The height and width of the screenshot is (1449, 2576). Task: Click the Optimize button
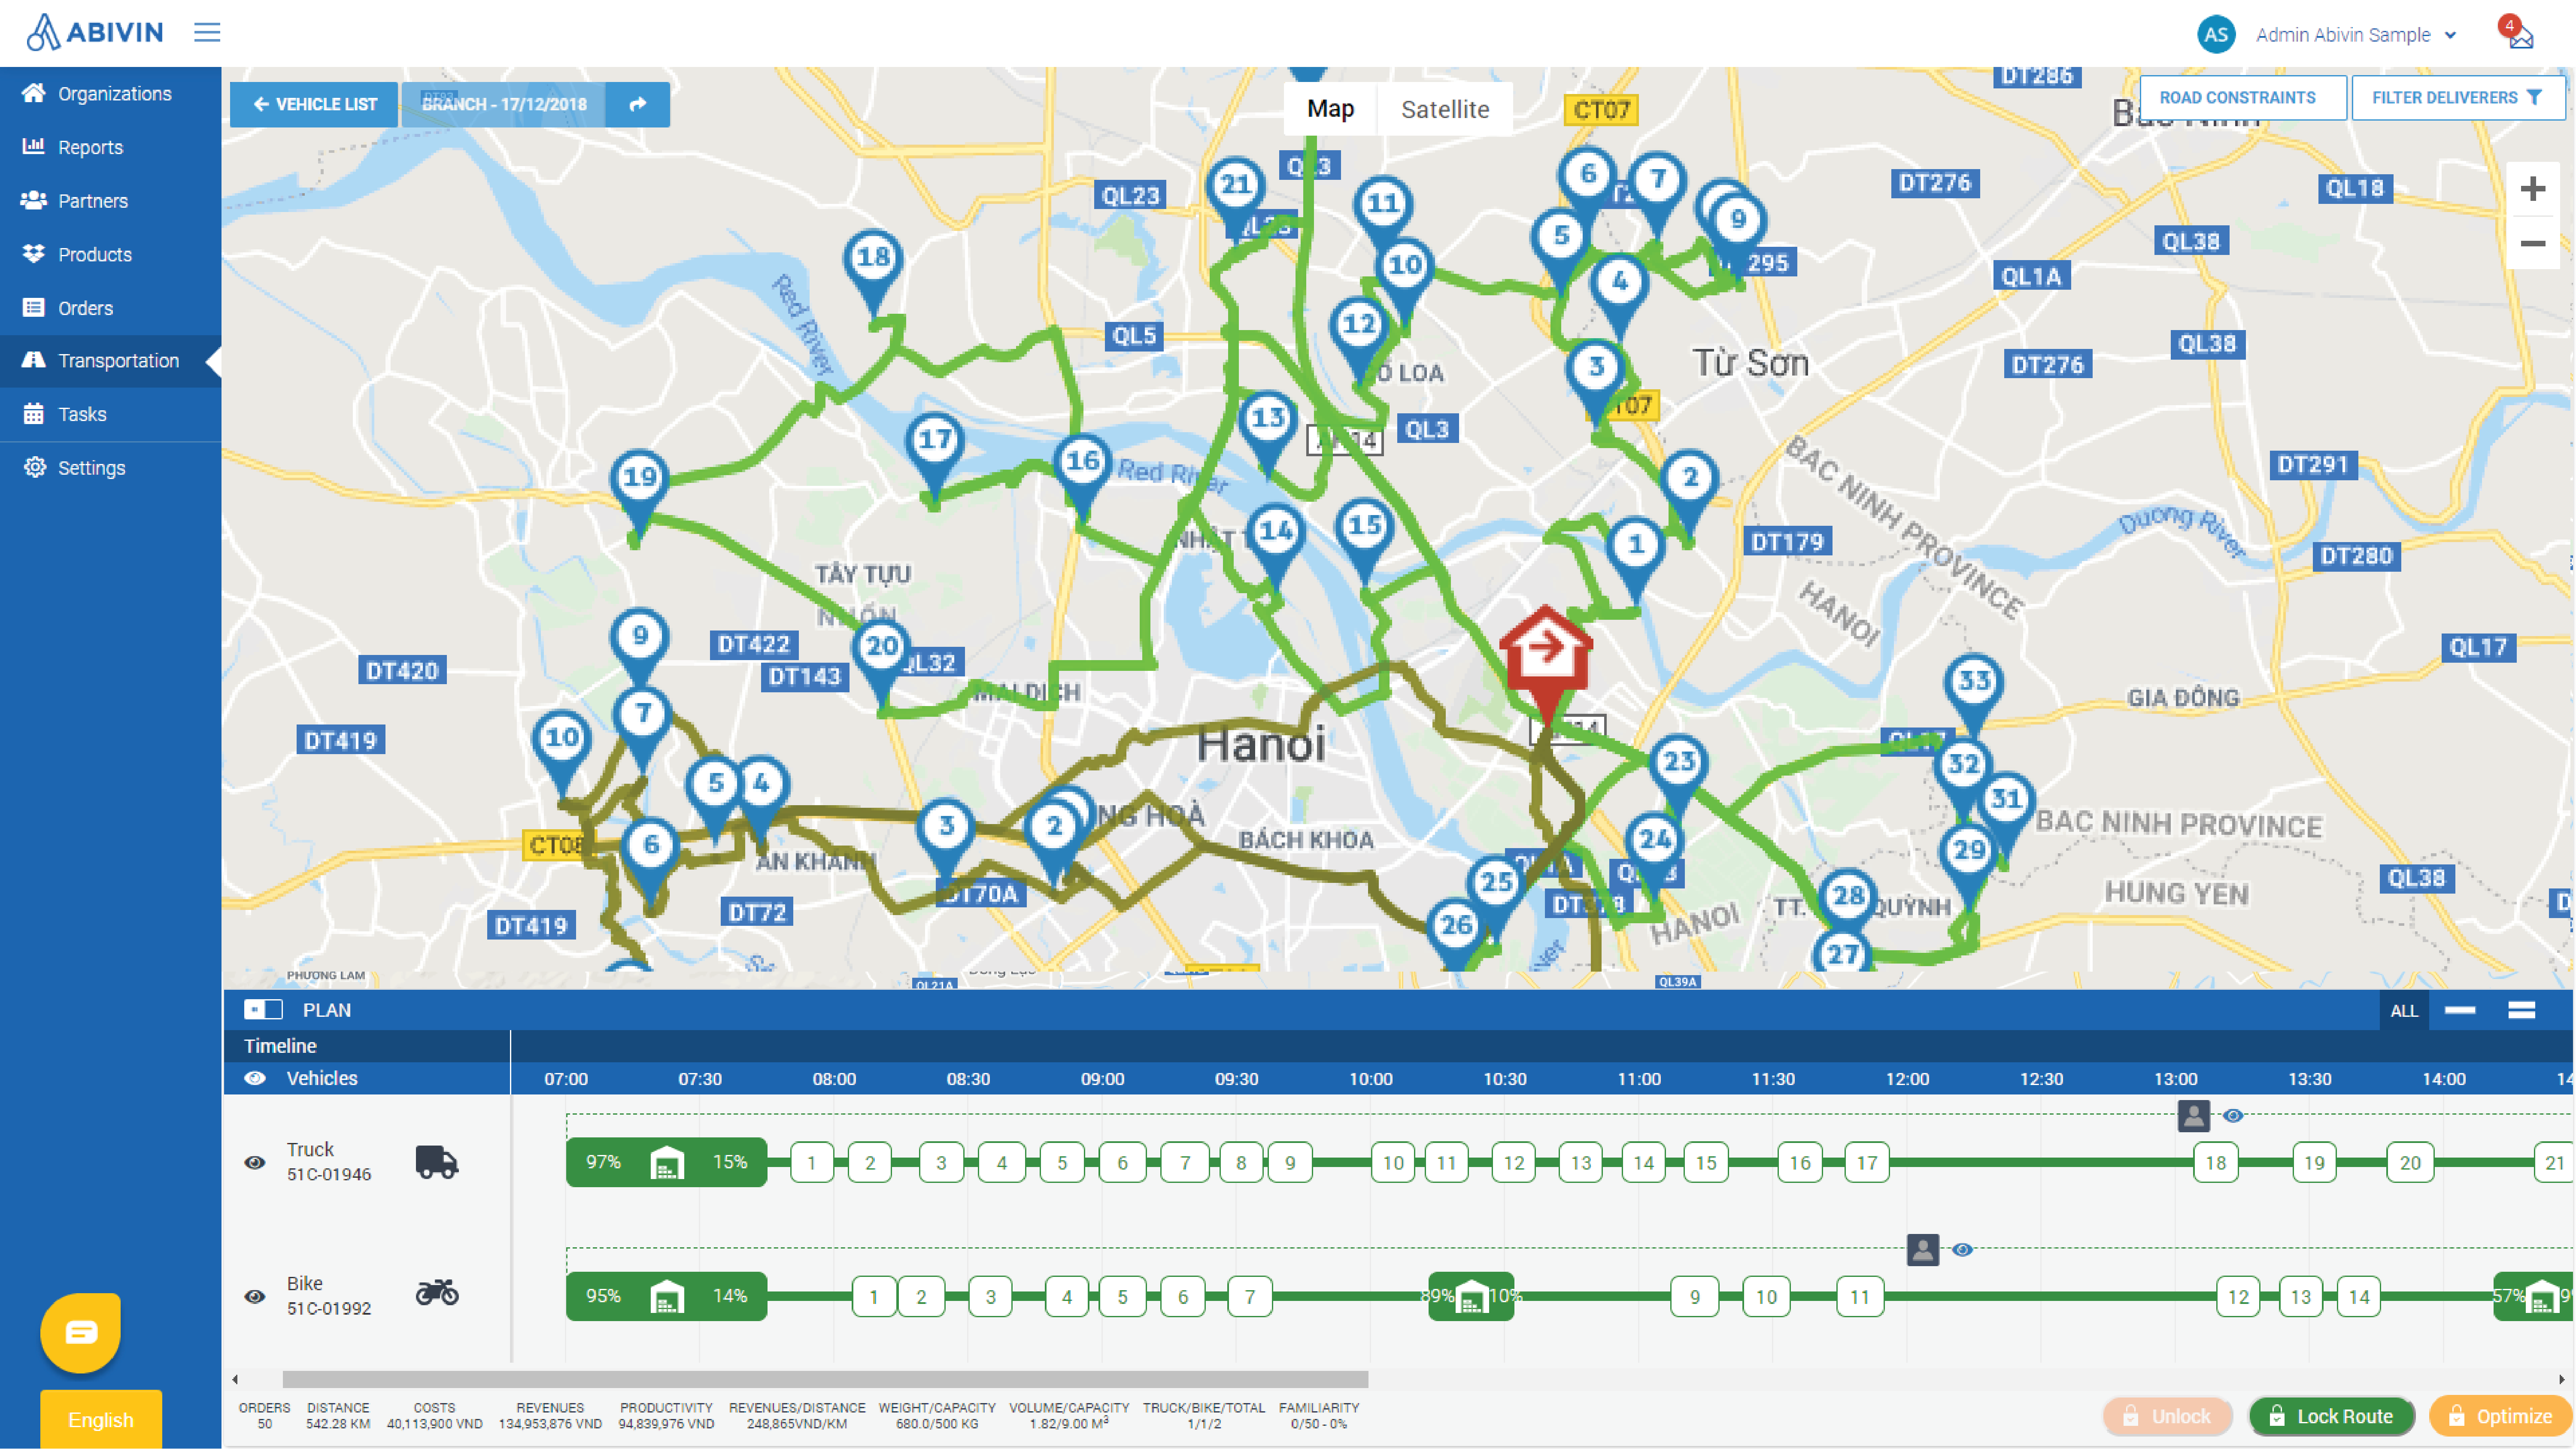point(2500,1416)
